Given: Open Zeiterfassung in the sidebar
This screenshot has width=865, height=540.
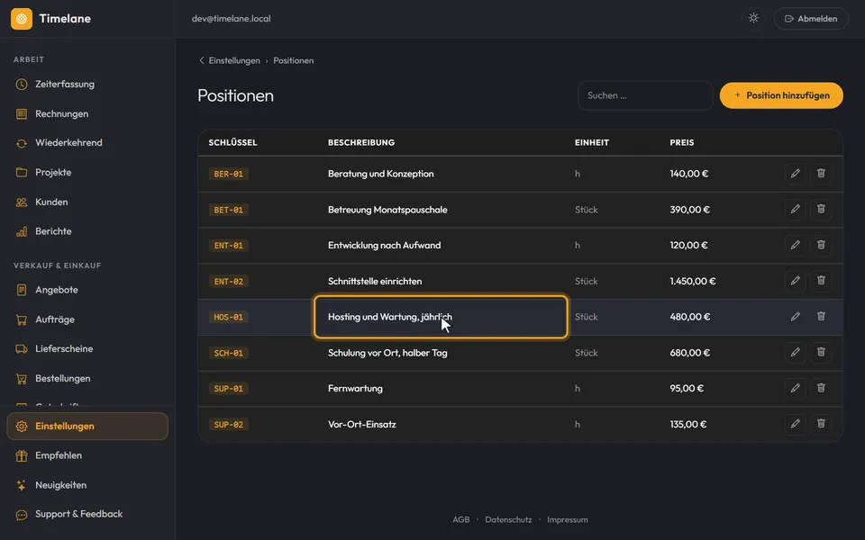Looking at the screenshot, I should coord(87,85).
